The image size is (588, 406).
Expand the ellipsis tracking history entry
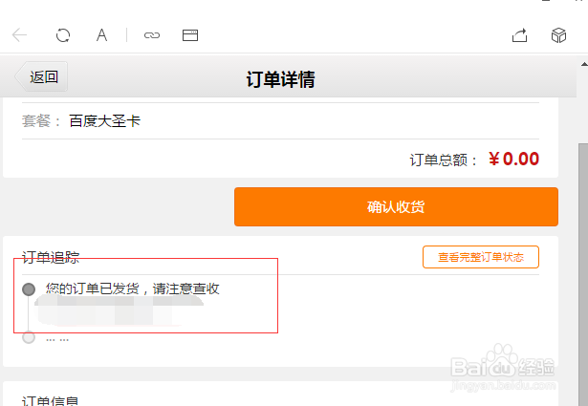coord(57,340)
